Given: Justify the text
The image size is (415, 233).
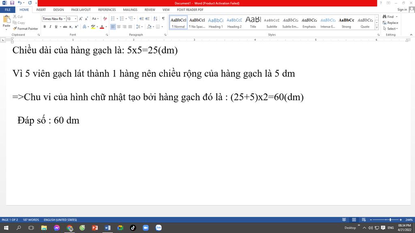Looking at the screenshot, I should pyautogui.click(x=130, y=27).
